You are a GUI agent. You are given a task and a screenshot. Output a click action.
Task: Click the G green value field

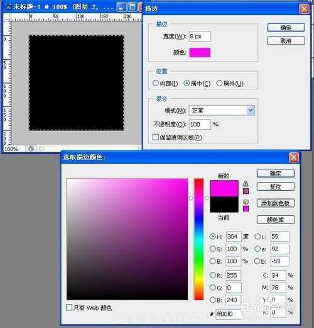pos(234,287)
